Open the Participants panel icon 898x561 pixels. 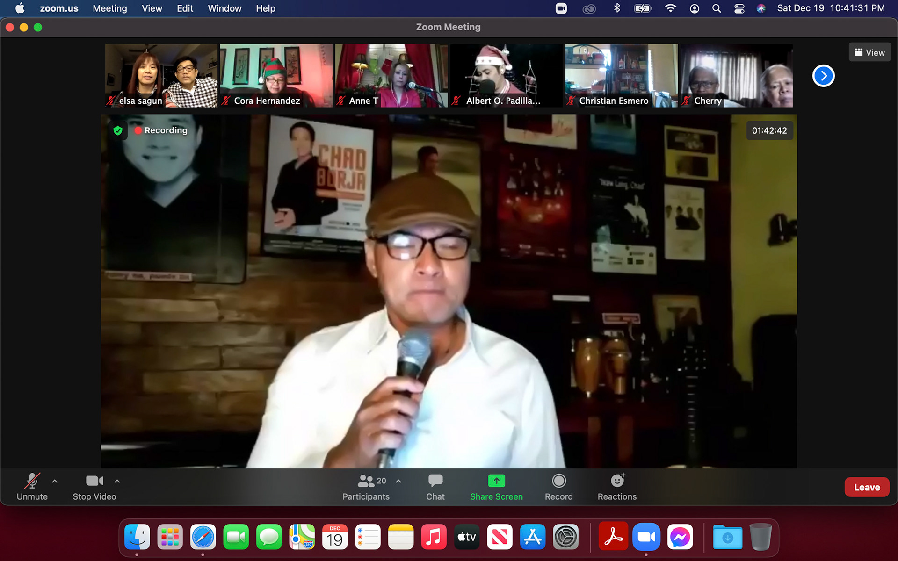pyautogui.click(x=366, y=481)
